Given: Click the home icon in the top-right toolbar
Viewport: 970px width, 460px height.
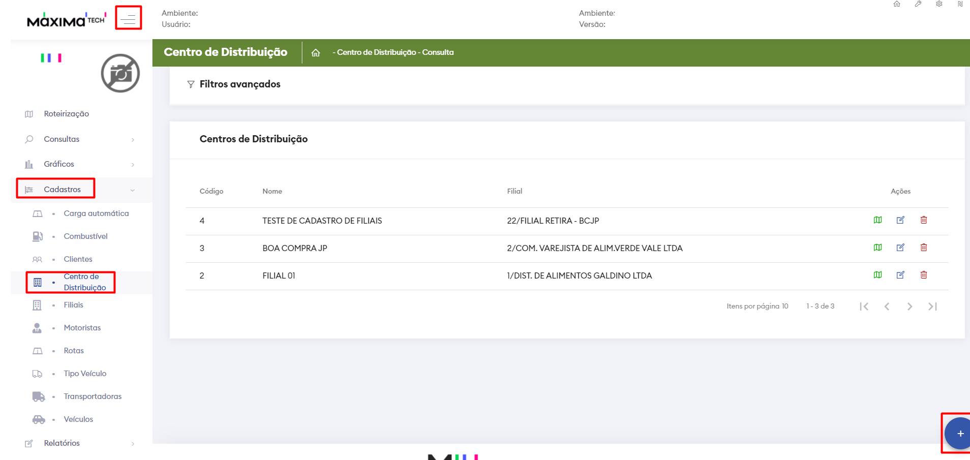Looking at the screenshot, I should [x=897, y=4].
